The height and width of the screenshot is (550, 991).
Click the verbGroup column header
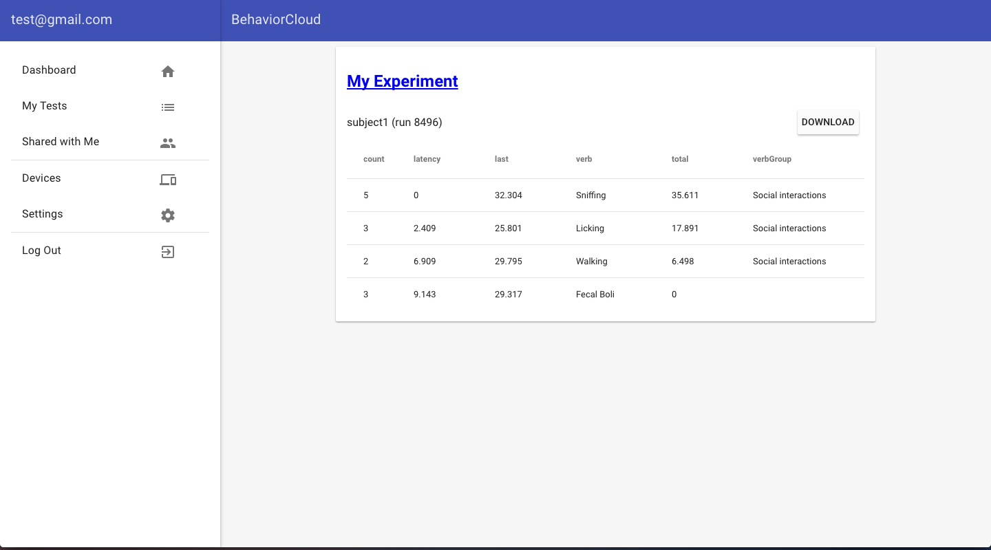click(x=772, y=159)
